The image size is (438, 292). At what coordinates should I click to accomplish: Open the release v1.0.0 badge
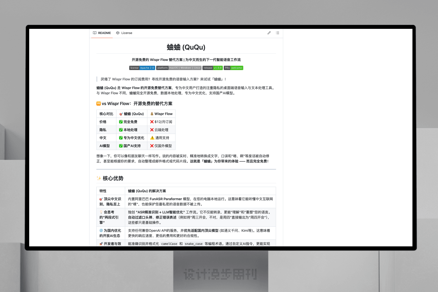tap(212, 68)
